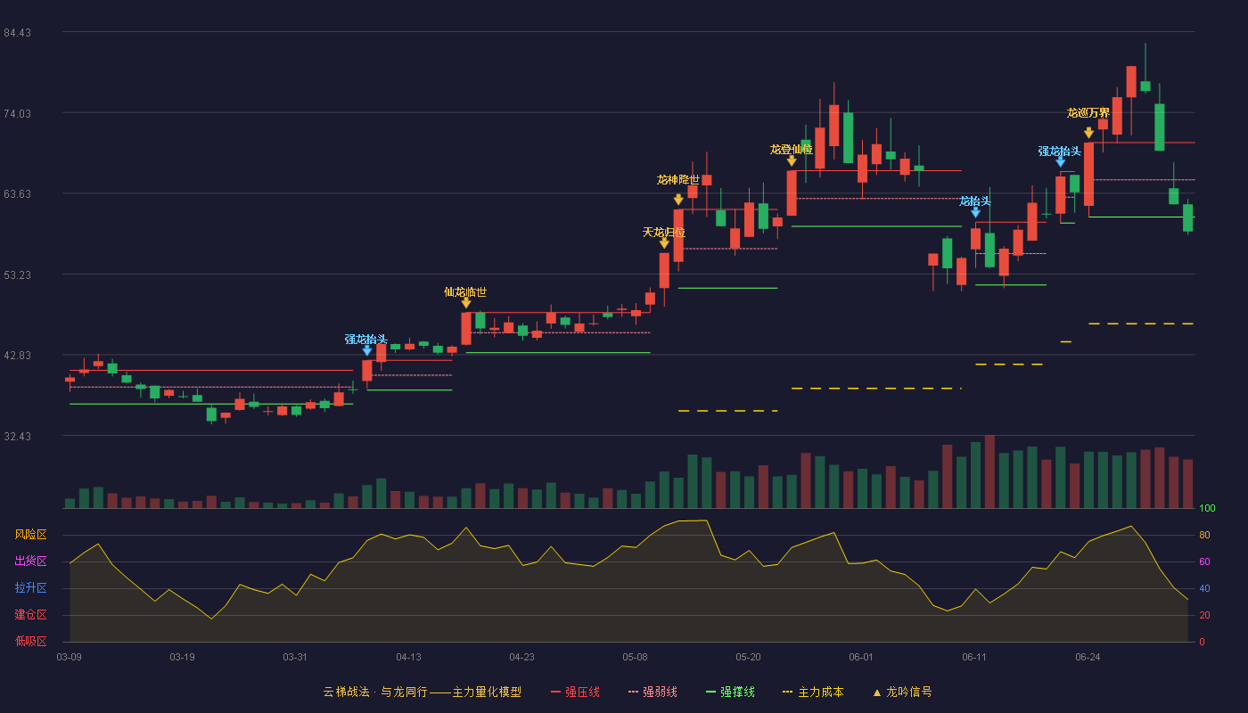Click the 建仓区 zone label
This screenshot has height=713, width=1248.
pyautogui.click(x=30, y=614)
